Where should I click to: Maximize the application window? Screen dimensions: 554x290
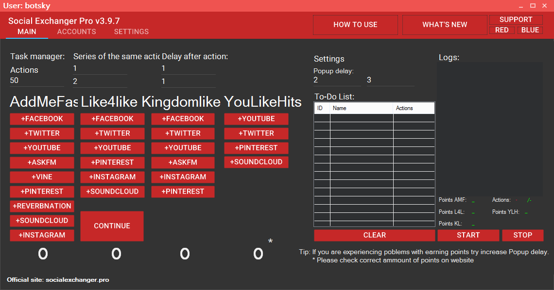pyautogui.click(x=533, y=6)
